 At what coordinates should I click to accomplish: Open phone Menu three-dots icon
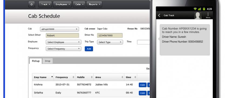(x=208, y=15)
